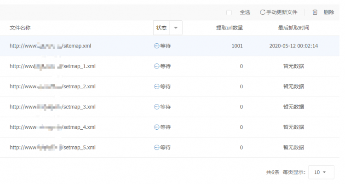Click the 状态 column header label
The width and height of the screenshot is (345, 184).
tap(161, 28)
